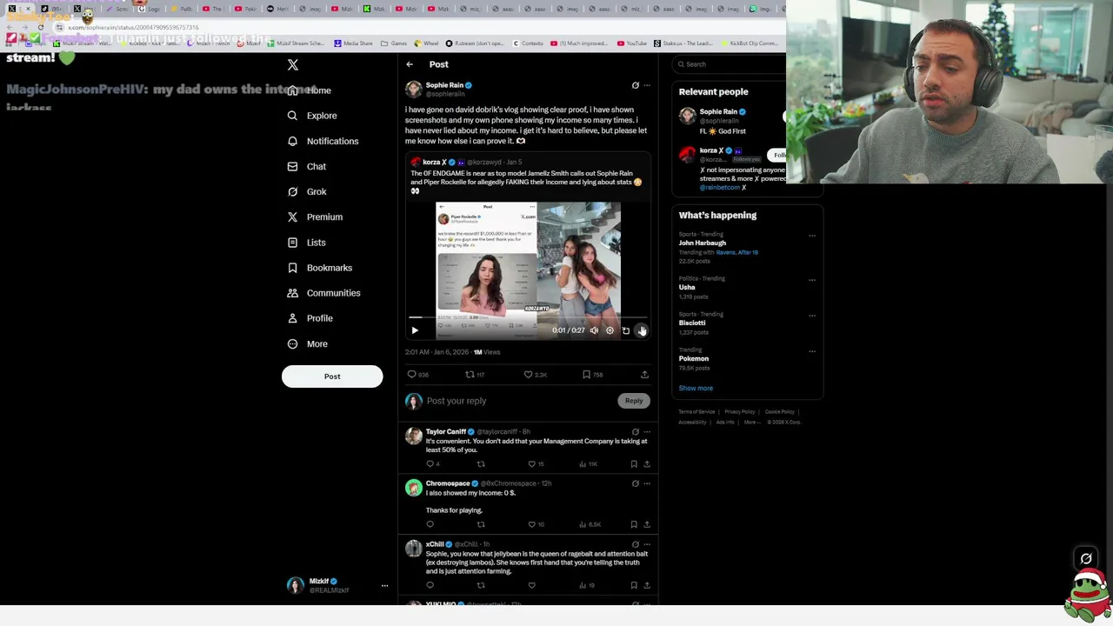Like the main post
1113x626 pixels.
pos(528,375)
